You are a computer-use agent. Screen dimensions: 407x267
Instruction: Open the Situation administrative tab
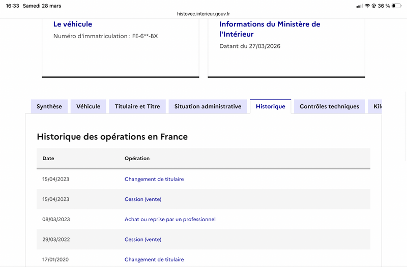(208, 107)
